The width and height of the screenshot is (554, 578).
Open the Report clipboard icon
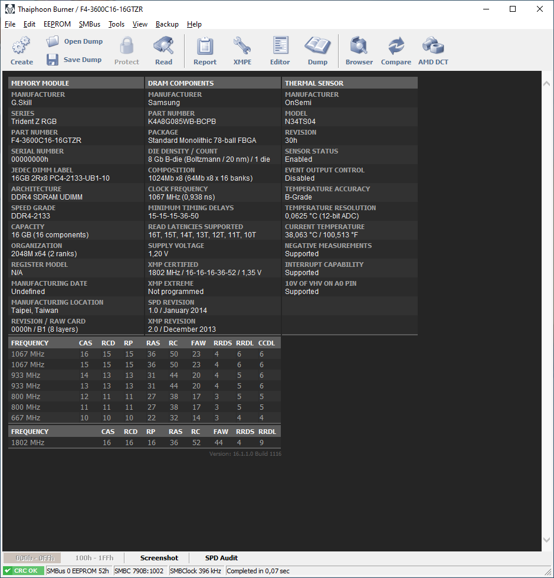click(x=205, y=46)
